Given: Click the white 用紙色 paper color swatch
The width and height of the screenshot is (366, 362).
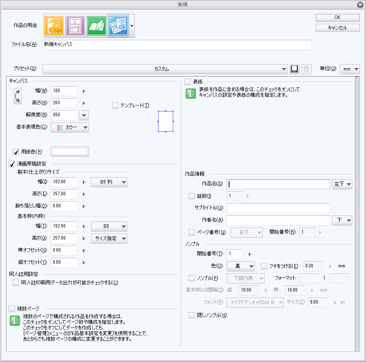Looking at the screenshot, I should (70, 152).
